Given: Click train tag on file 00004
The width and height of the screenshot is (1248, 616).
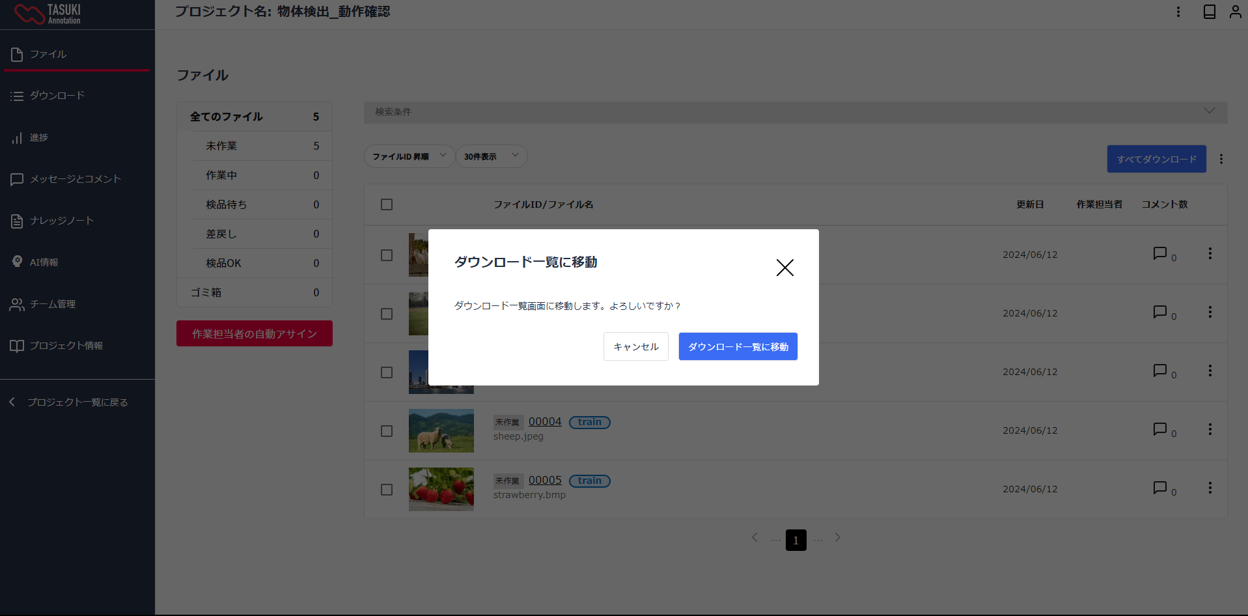Looking at the screenshot, I should pos(590,422).
